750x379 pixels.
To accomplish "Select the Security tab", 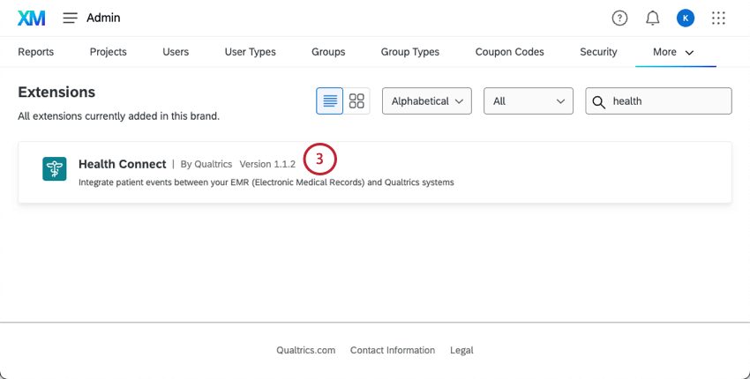I will (598, 52).
